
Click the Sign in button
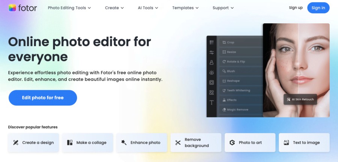click(318, 8)
